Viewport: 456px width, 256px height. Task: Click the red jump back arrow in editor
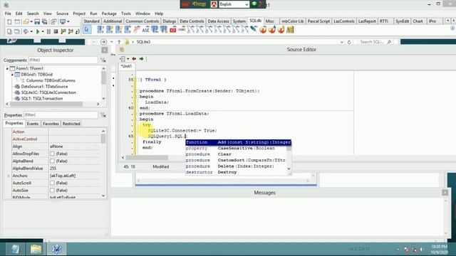[134, 59]
